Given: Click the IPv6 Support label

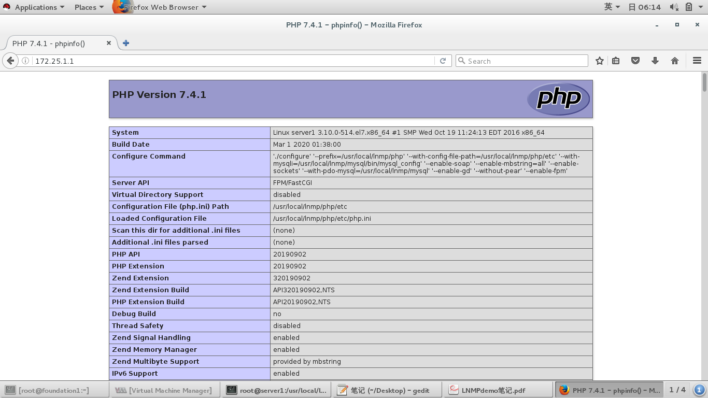Looking at the screenshot, I should coord(135,374).
